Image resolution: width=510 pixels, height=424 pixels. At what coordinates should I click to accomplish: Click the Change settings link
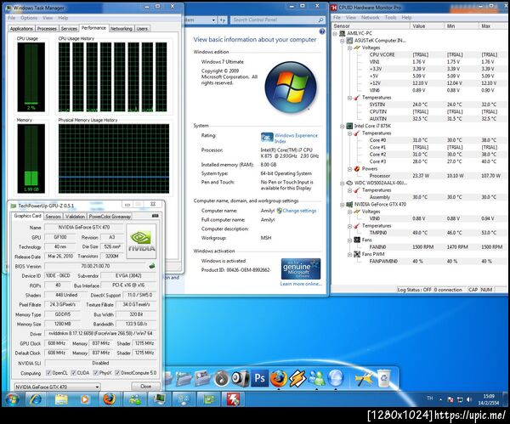[x=299, y=211]
